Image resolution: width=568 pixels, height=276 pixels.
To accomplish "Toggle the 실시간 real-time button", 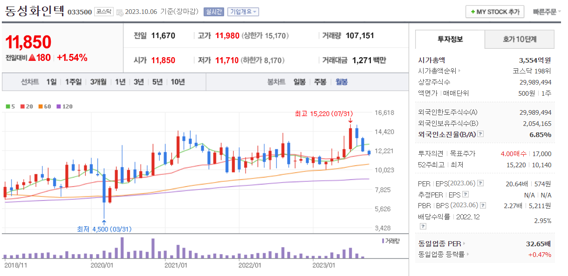I will coord(214,12).
